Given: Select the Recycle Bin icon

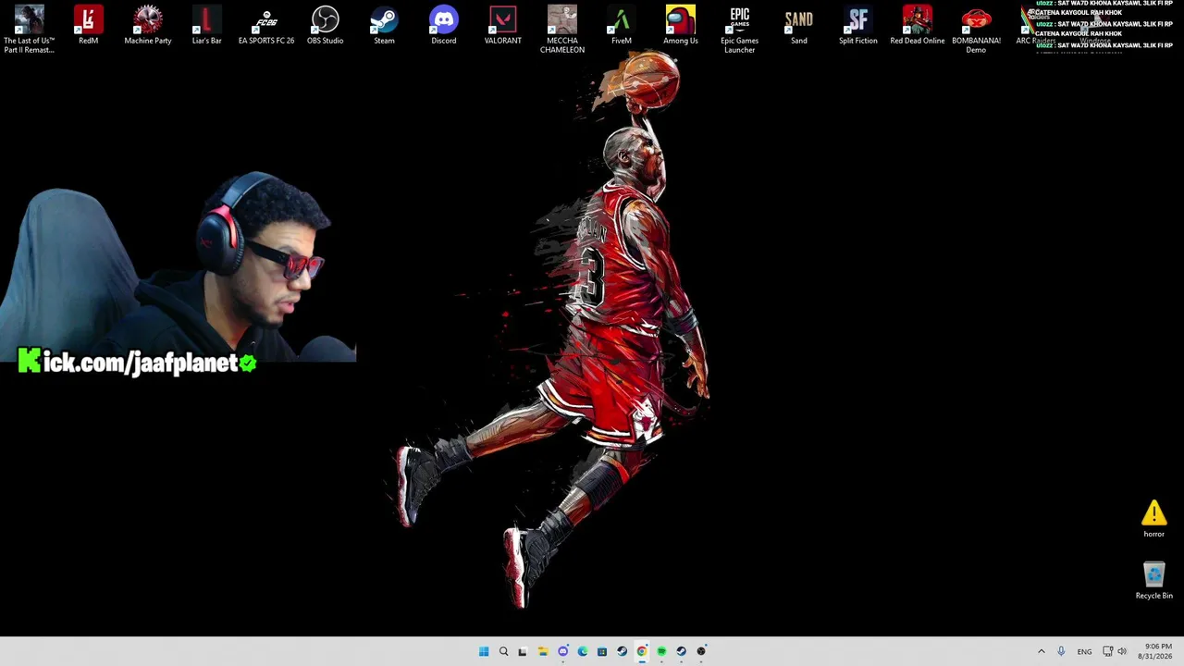Looking at the screenshot, I should [1153, 581].
